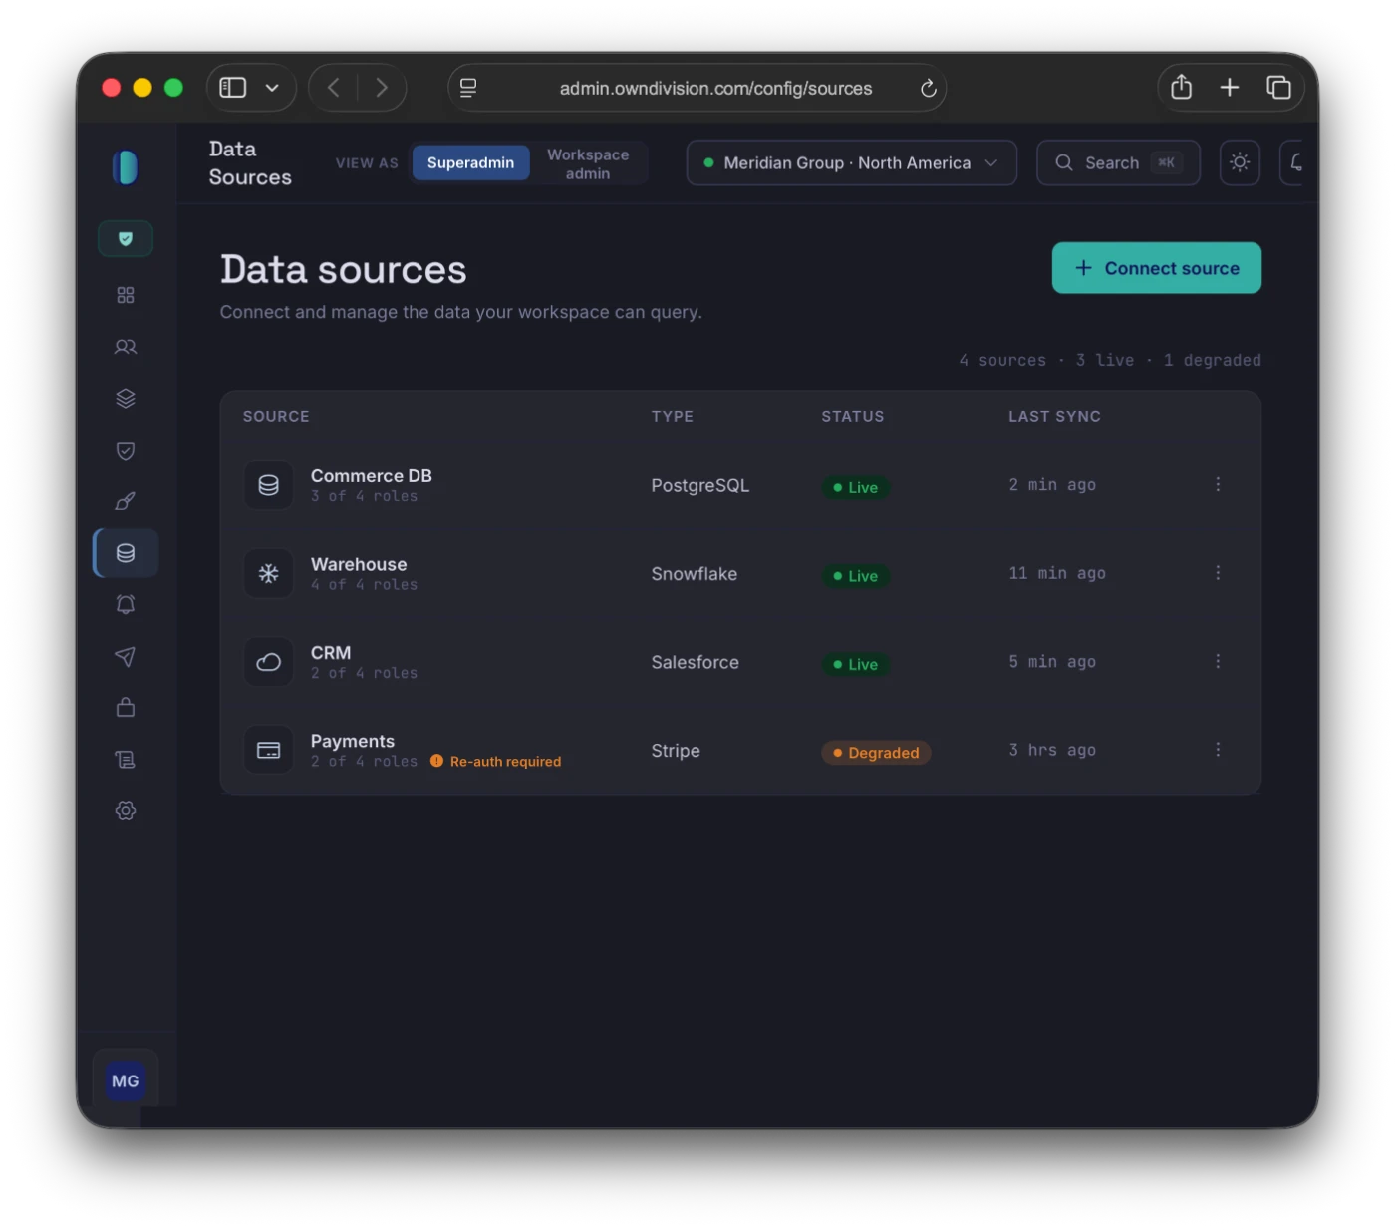The image size is (1395, 1231).
Task: Open Warehouse row actions menu
Action: click(1218, 573)
